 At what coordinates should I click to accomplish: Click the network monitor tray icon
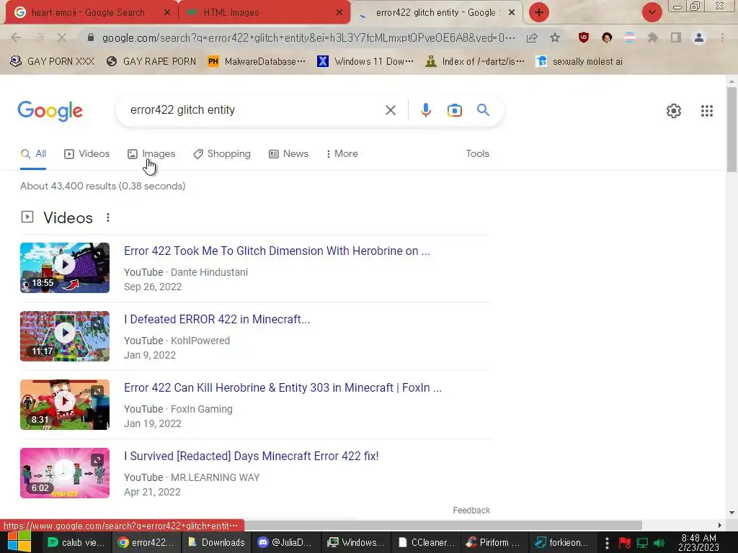coord(642,543)
